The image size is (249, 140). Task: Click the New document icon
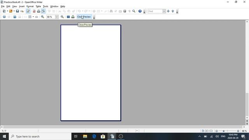tap(4, 11)
